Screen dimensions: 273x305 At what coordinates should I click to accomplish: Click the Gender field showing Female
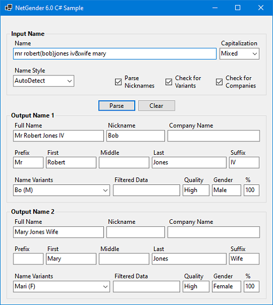pyautogui.click(x=227, y=286)
